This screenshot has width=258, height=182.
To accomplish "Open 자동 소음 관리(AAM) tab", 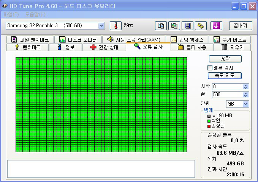I will click(134, 39).
